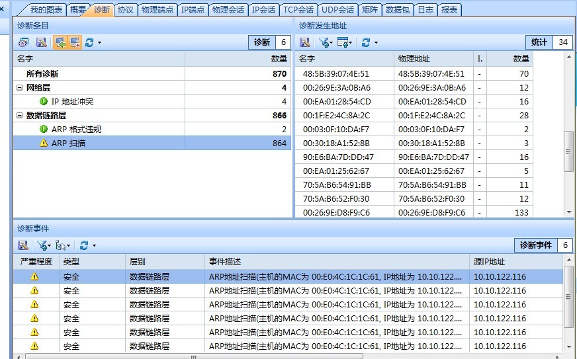Open refresh dropdown arrow in 诊断事件 toolbar
This screenshot has width=577, height=359.
tap(94, 246)
